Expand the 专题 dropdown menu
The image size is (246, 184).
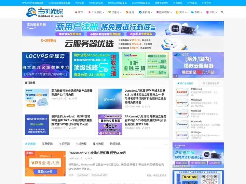201,12
